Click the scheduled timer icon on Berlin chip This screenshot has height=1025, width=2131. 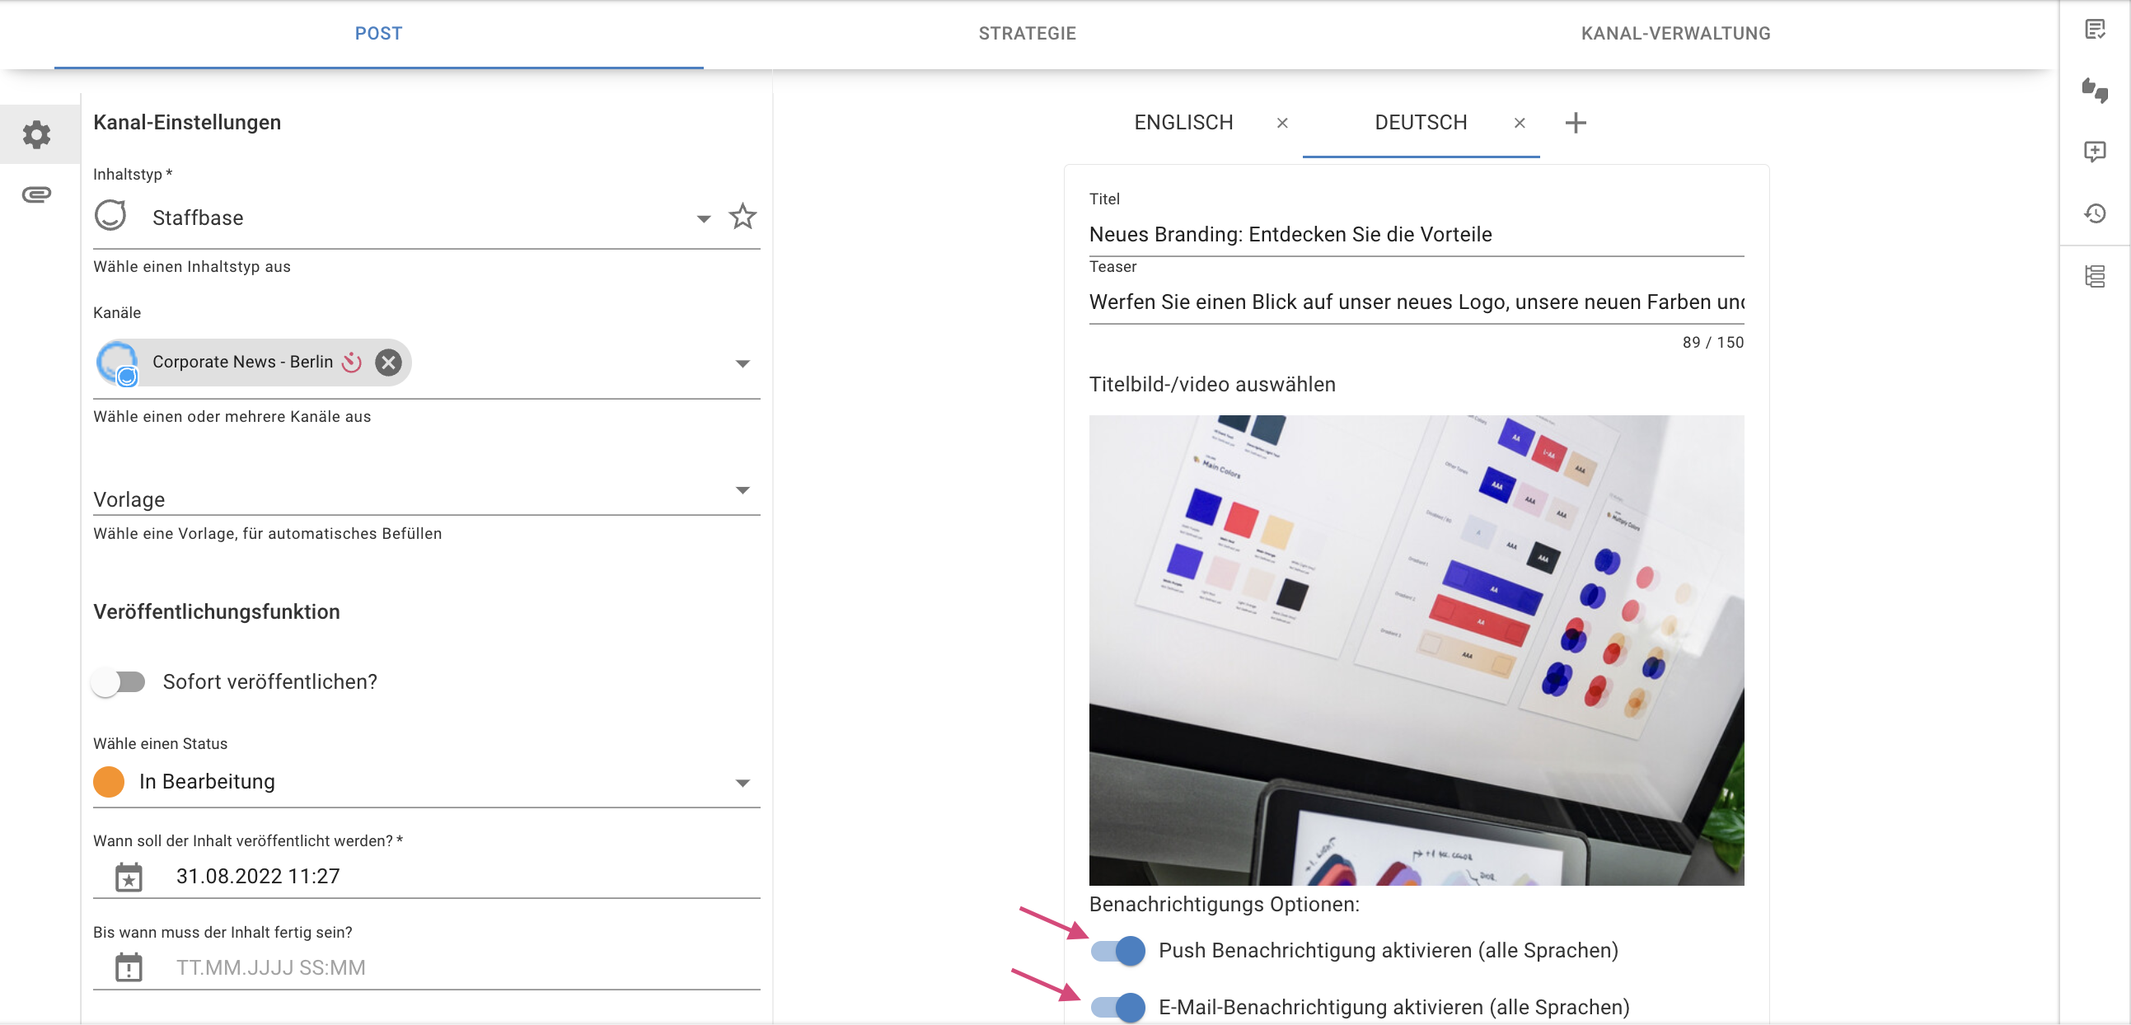(x=352, y=363)
